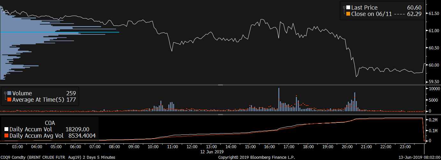Click the gray-blue Volume color swatch

coord(9,93)
